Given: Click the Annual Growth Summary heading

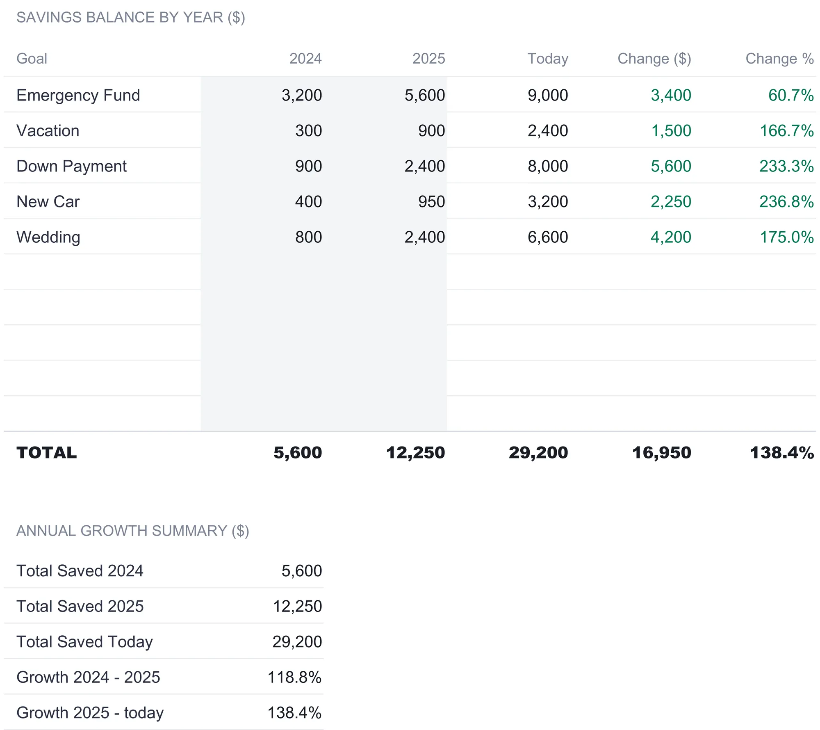Looking at the screenshot, I should point(133,531).
